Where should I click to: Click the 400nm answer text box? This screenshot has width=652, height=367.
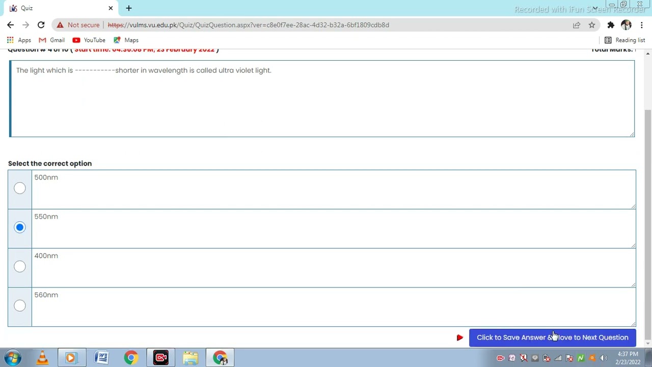click(x=334, y=268)
